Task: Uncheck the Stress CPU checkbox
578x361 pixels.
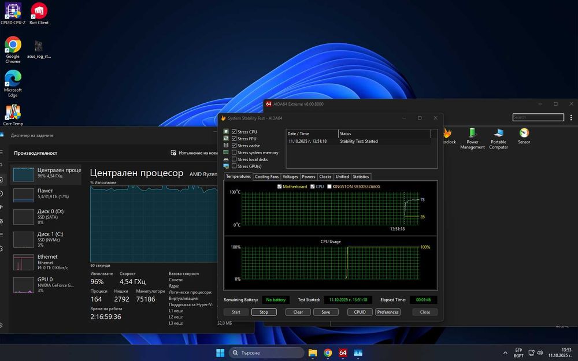Action: (234, 132)
